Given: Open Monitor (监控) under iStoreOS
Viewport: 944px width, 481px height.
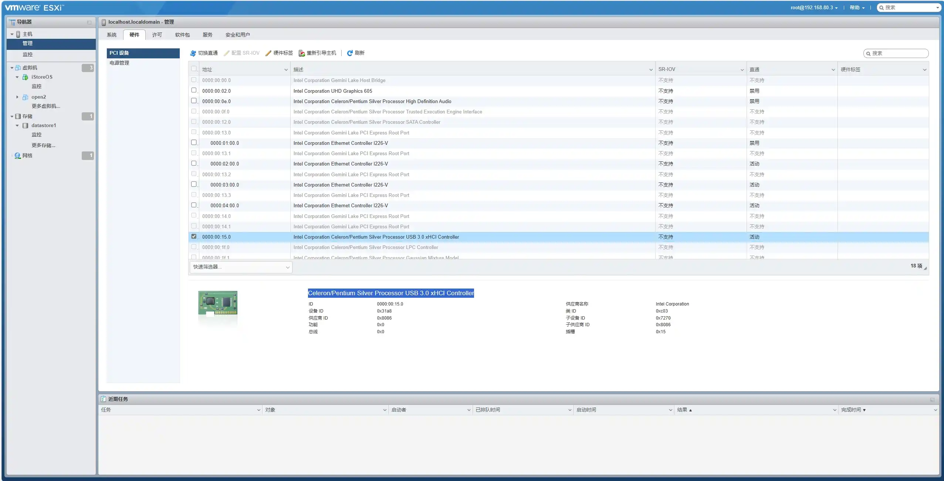Looking at the screenshot, I should pos(37,86).
